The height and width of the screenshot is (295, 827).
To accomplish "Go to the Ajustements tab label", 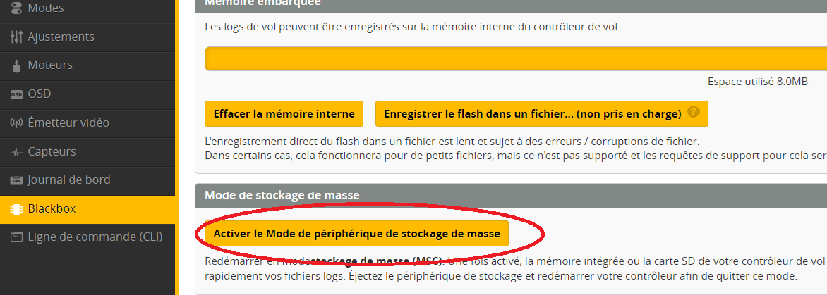I will coord(61,37).
